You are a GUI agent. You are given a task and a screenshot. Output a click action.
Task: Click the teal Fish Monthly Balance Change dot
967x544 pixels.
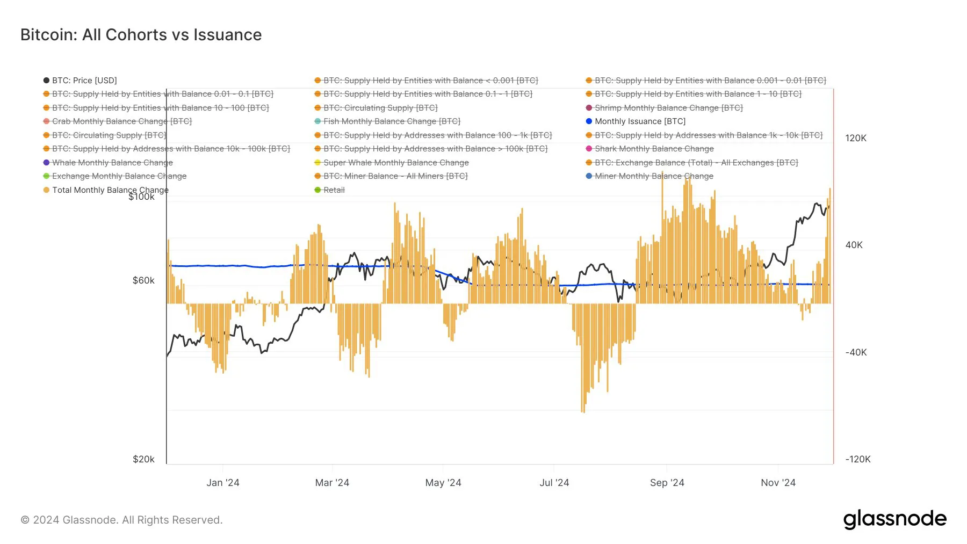point(316,121)
